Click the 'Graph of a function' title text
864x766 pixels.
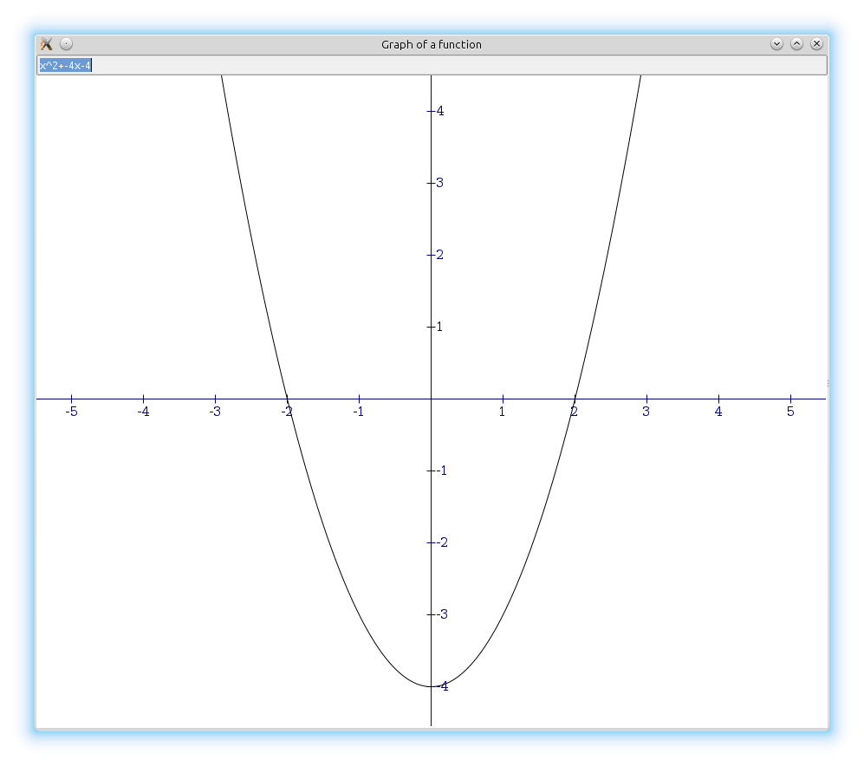tap(432, 44)
